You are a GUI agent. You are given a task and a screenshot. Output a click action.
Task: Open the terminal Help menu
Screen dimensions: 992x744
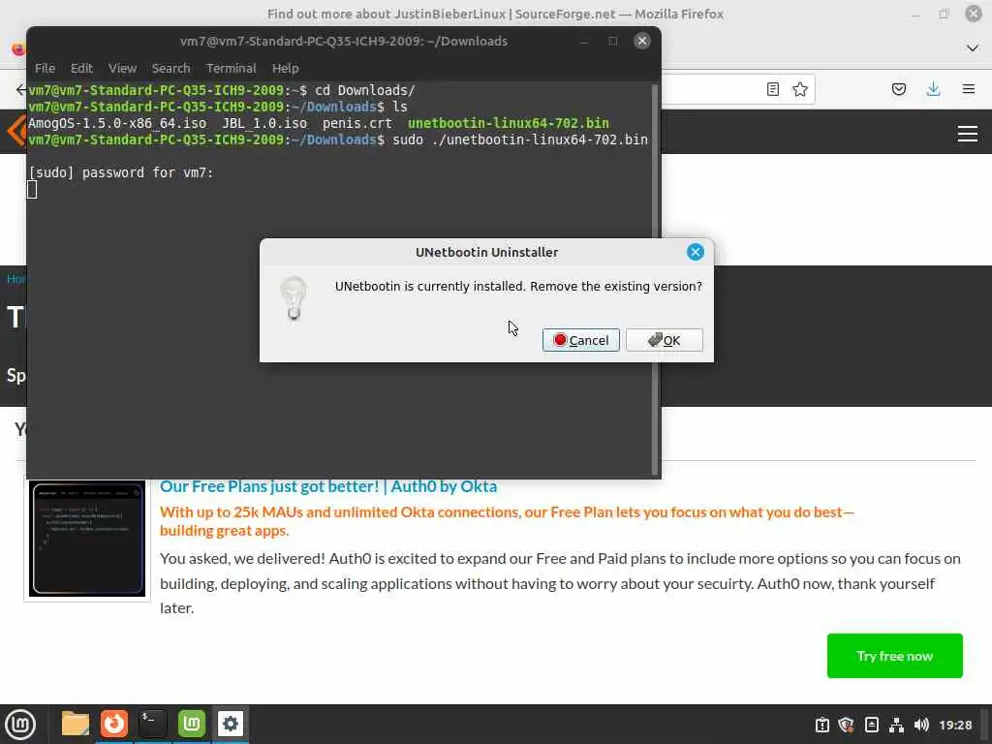tap(286, 69)
